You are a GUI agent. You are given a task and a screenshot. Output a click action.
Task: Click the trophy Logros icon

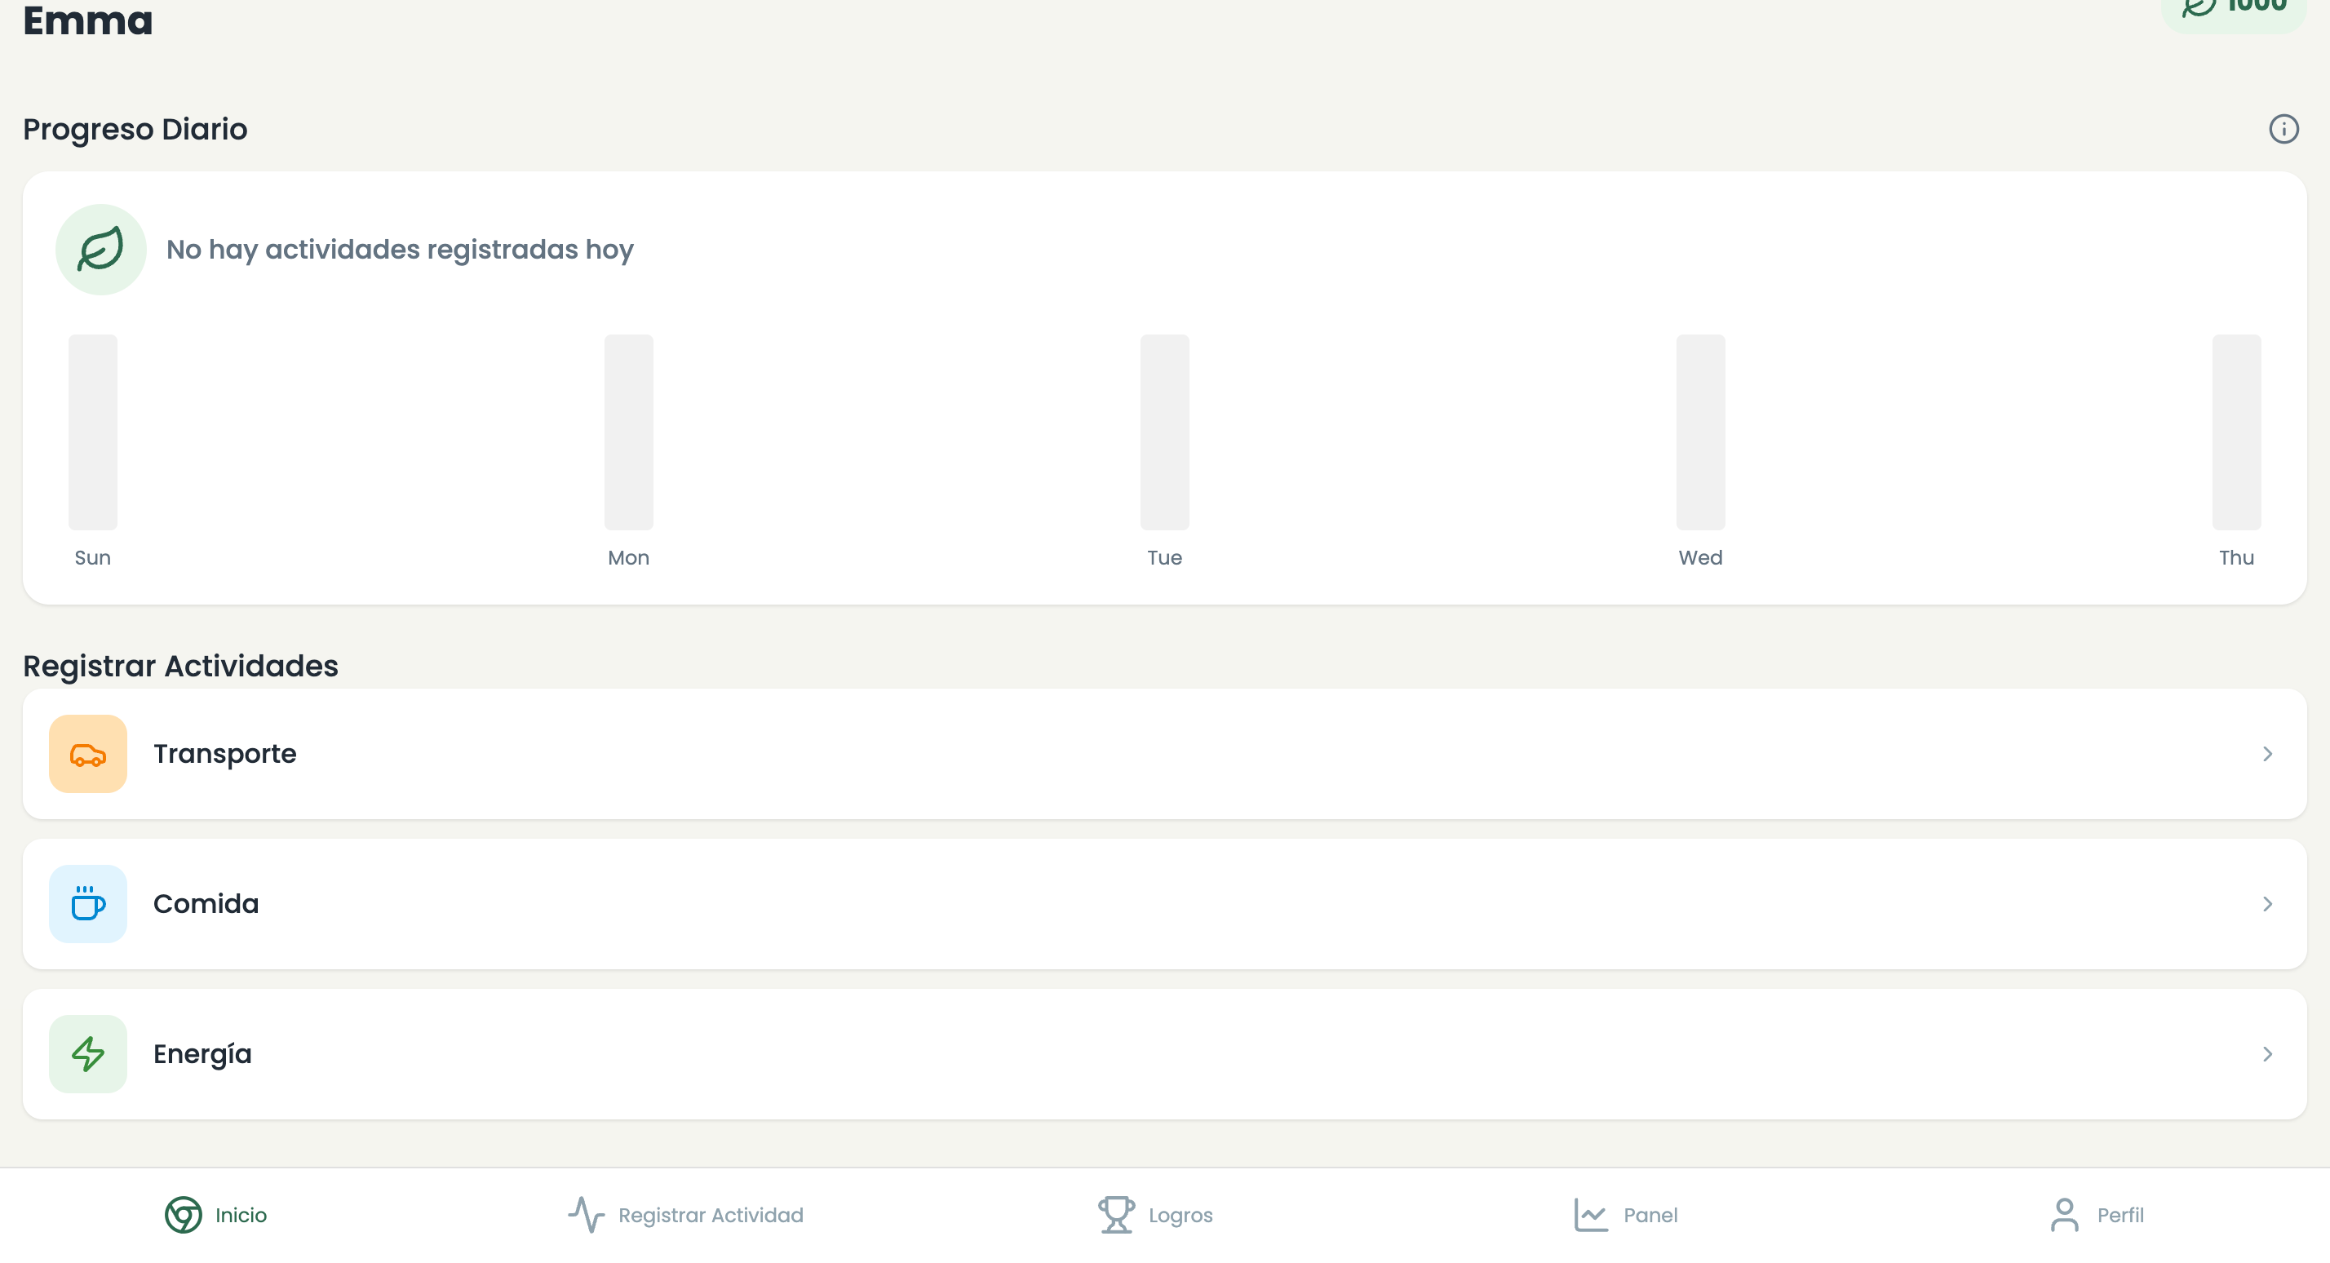tap(1116, 1215)
